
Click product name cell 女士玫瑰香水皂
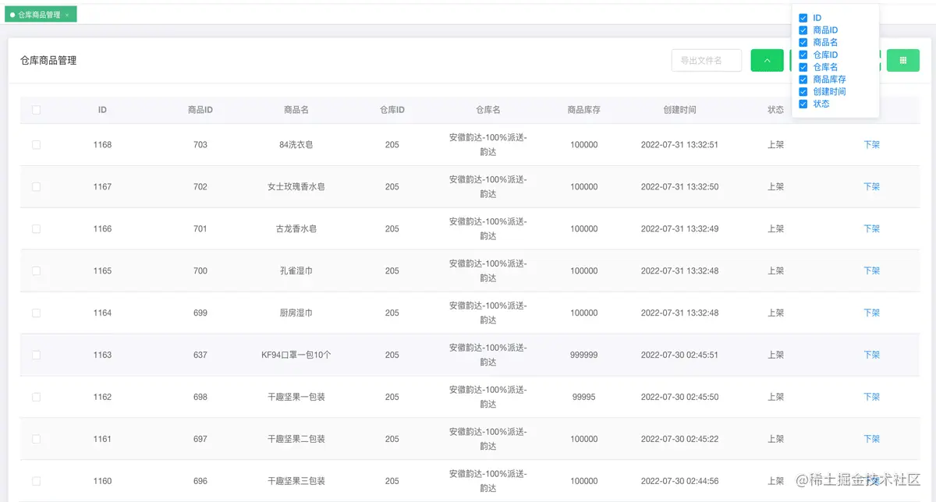coord(296,187)
